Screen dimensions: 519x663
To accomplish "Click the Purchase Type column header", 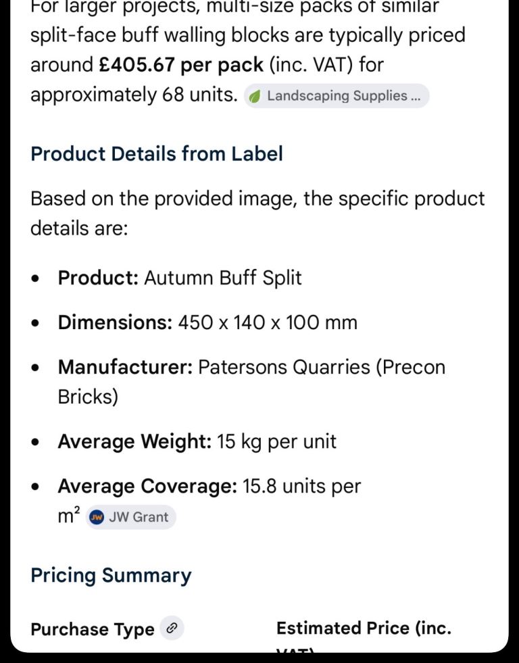I will [93, 629].
